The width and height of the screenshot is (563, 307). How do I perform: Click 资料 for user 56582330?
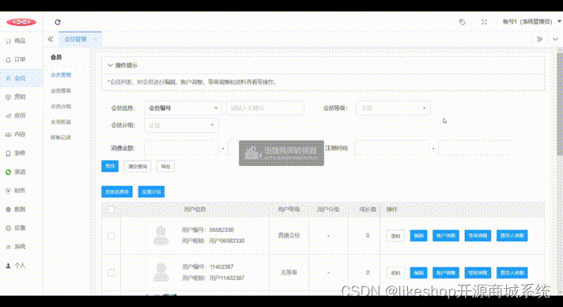tap(395, 236)
